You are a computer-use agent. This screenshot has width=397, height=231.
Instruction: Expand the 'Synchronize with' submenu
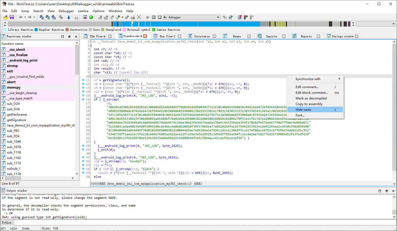tap(315, 79)
